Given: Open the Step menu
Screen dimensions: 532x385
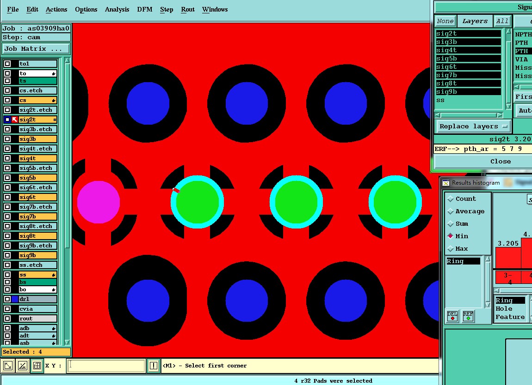Looking at the screenshot, I should tap(167, 10).
